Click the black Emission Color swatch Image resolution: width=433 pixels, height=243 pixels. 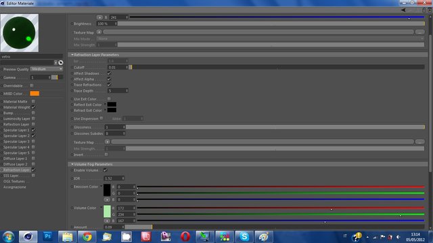tap(107, 190)
